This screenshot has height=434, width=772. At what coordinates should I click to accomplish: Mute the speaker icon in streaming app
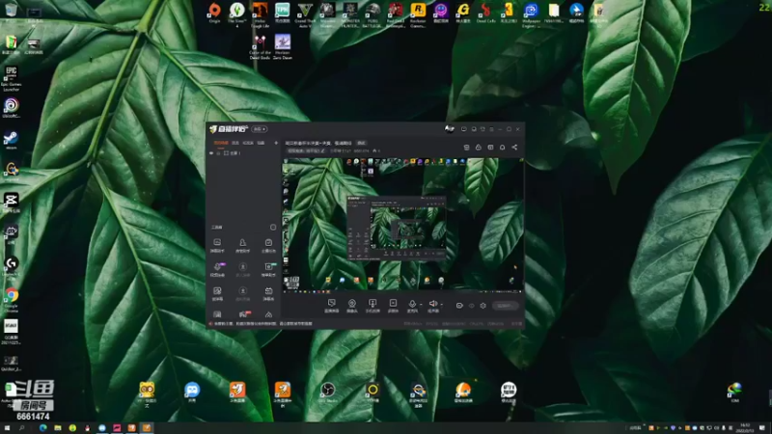432,306
